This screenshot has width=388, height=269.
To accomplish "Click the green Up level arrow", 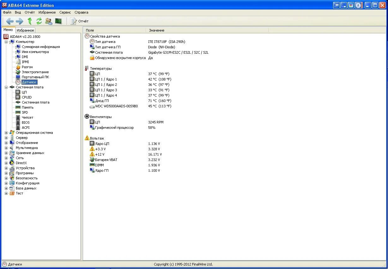I will 30,21.
